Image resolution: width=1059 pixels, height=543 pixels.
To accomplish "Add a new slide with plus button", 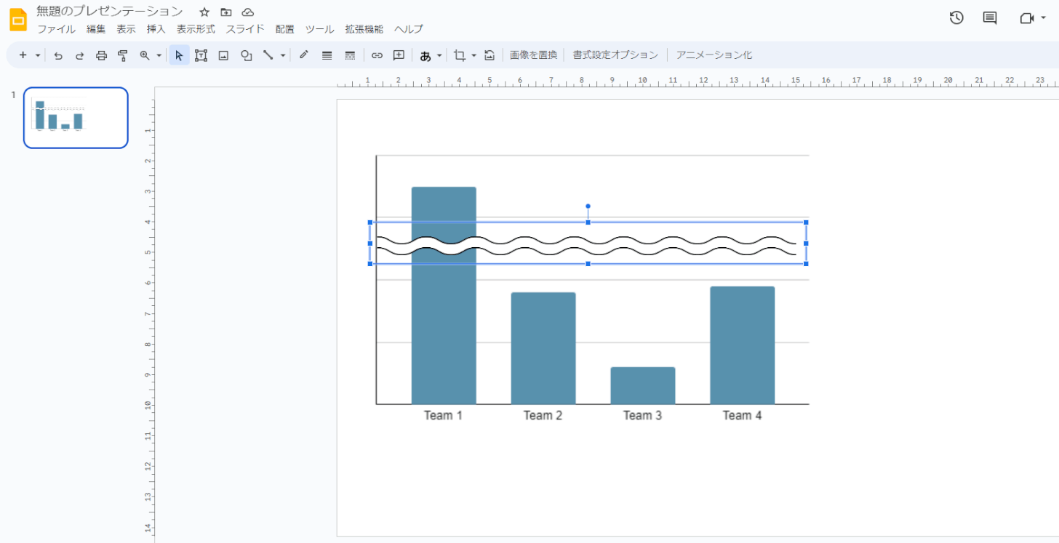I will (x=23, y=55).
